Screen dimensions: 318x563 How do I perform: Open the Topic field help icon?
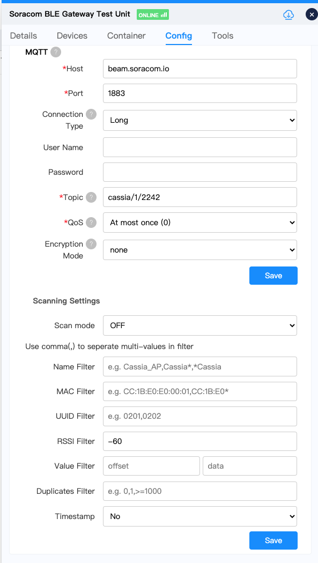tap(91, 197)
